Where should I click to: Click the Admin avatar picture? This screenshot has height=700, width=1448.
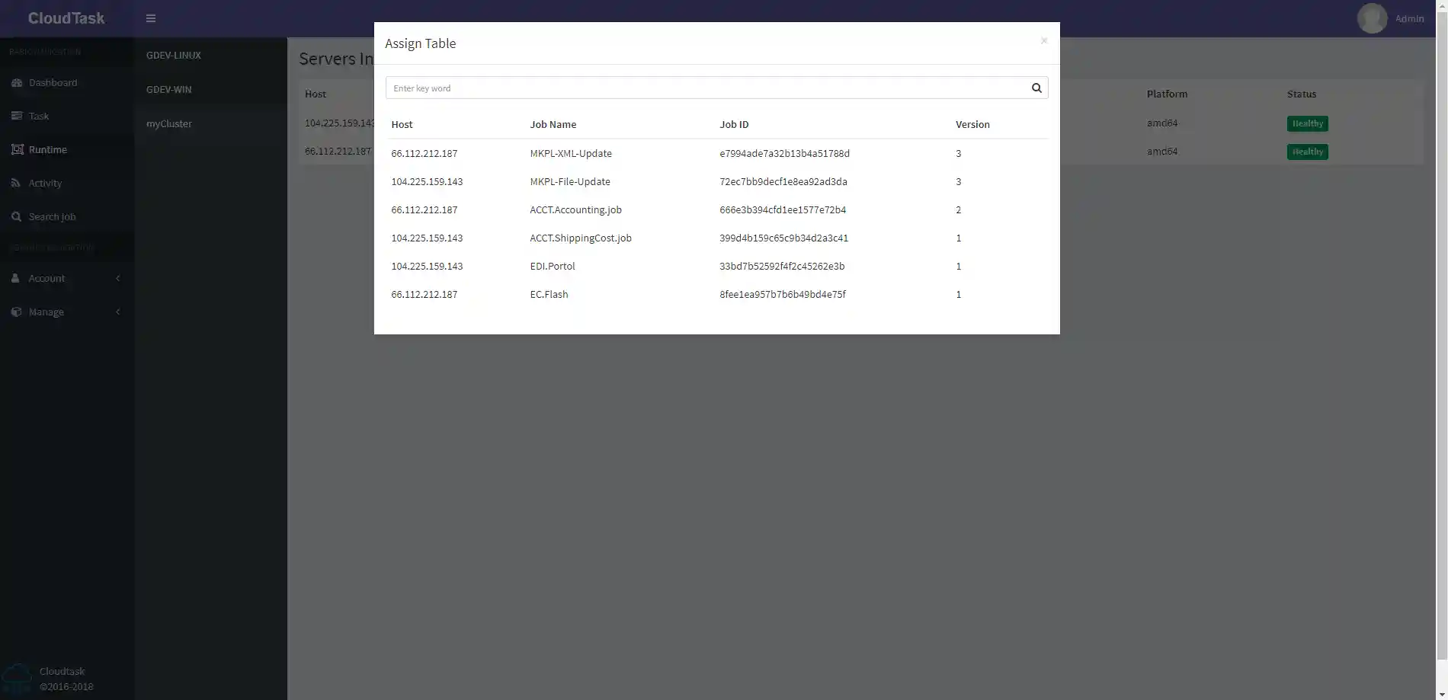(1372, 18)
